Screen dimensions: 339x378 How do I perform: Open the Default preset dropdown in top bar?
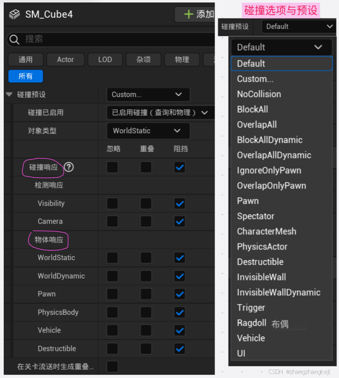pyautogui.click(x=299, y=27)
